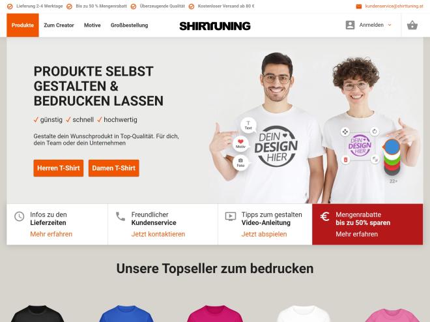Go to Großbestellung page
430x322 pixels.
130,25
